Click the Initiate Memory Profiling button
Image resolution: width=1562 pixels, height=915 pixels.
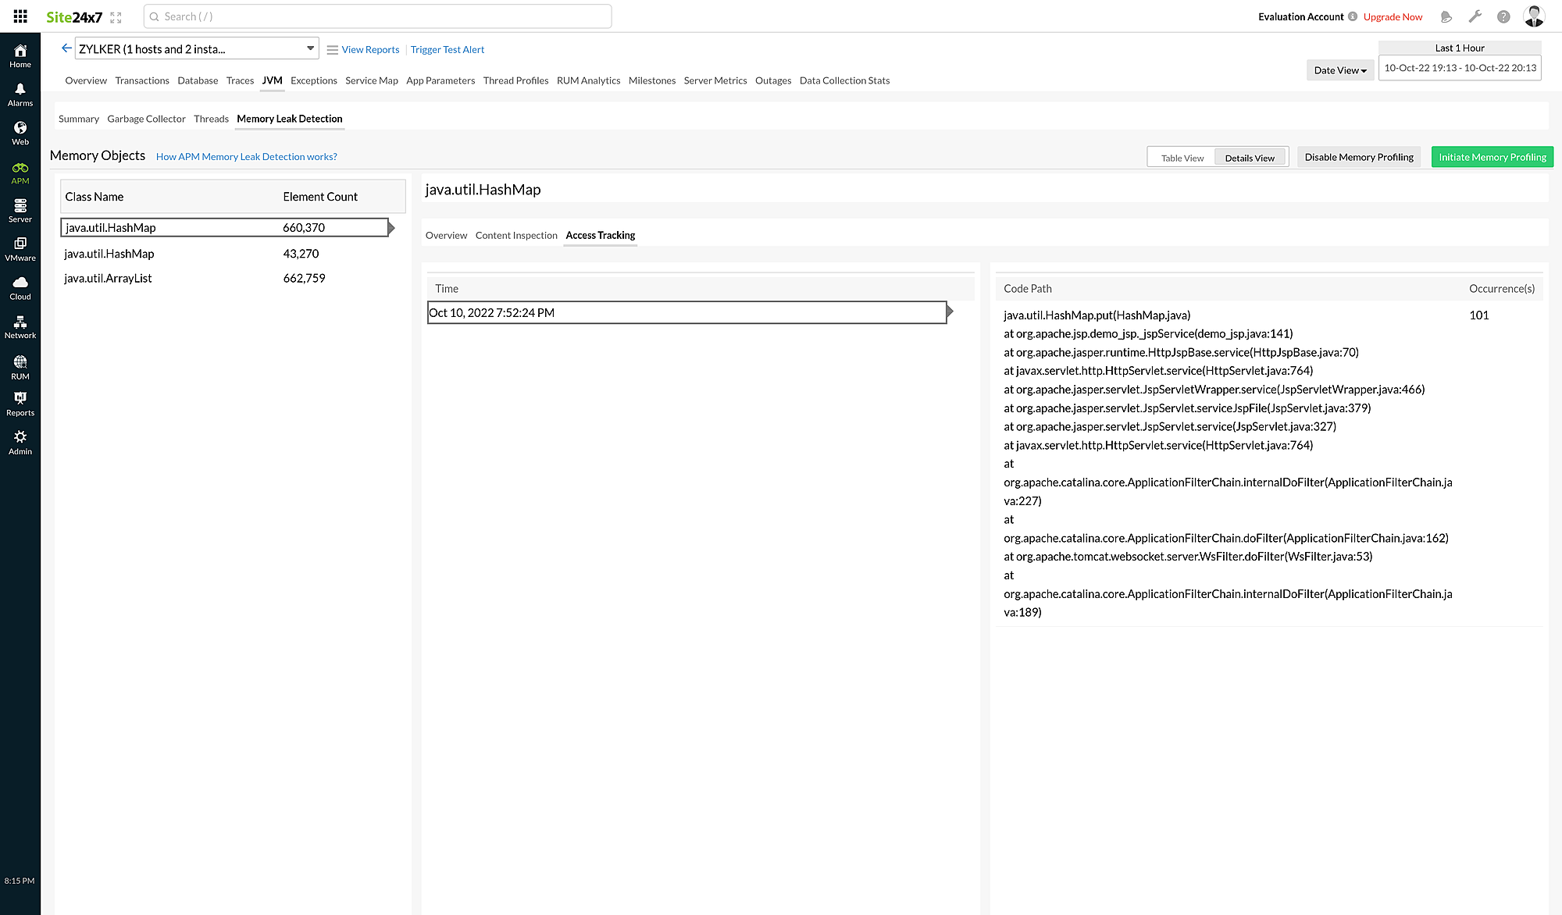point(1492,156)
